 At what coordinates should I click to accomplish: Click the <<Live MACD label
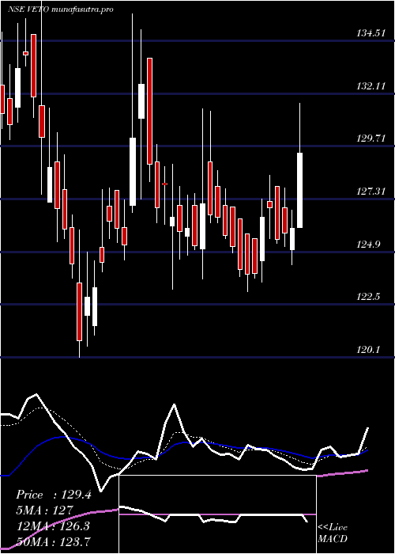333,533
